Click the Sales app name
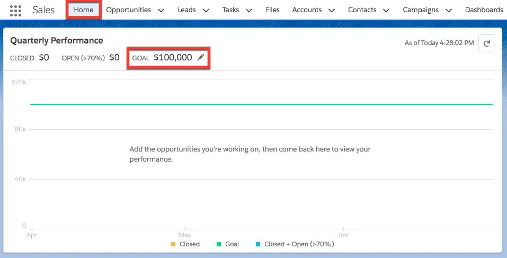The image size is (507, 258). (x=43, y=10)
